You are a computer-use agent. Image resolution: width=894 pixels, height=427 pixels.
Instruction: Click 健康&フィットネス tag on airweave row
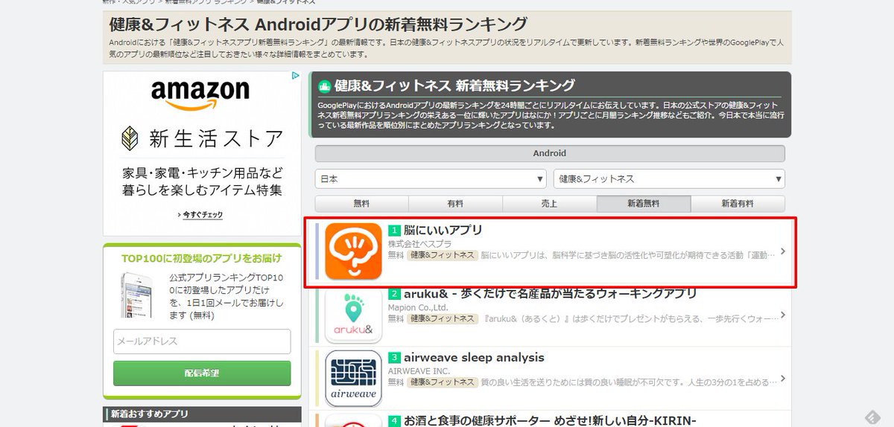click(442, 382)
